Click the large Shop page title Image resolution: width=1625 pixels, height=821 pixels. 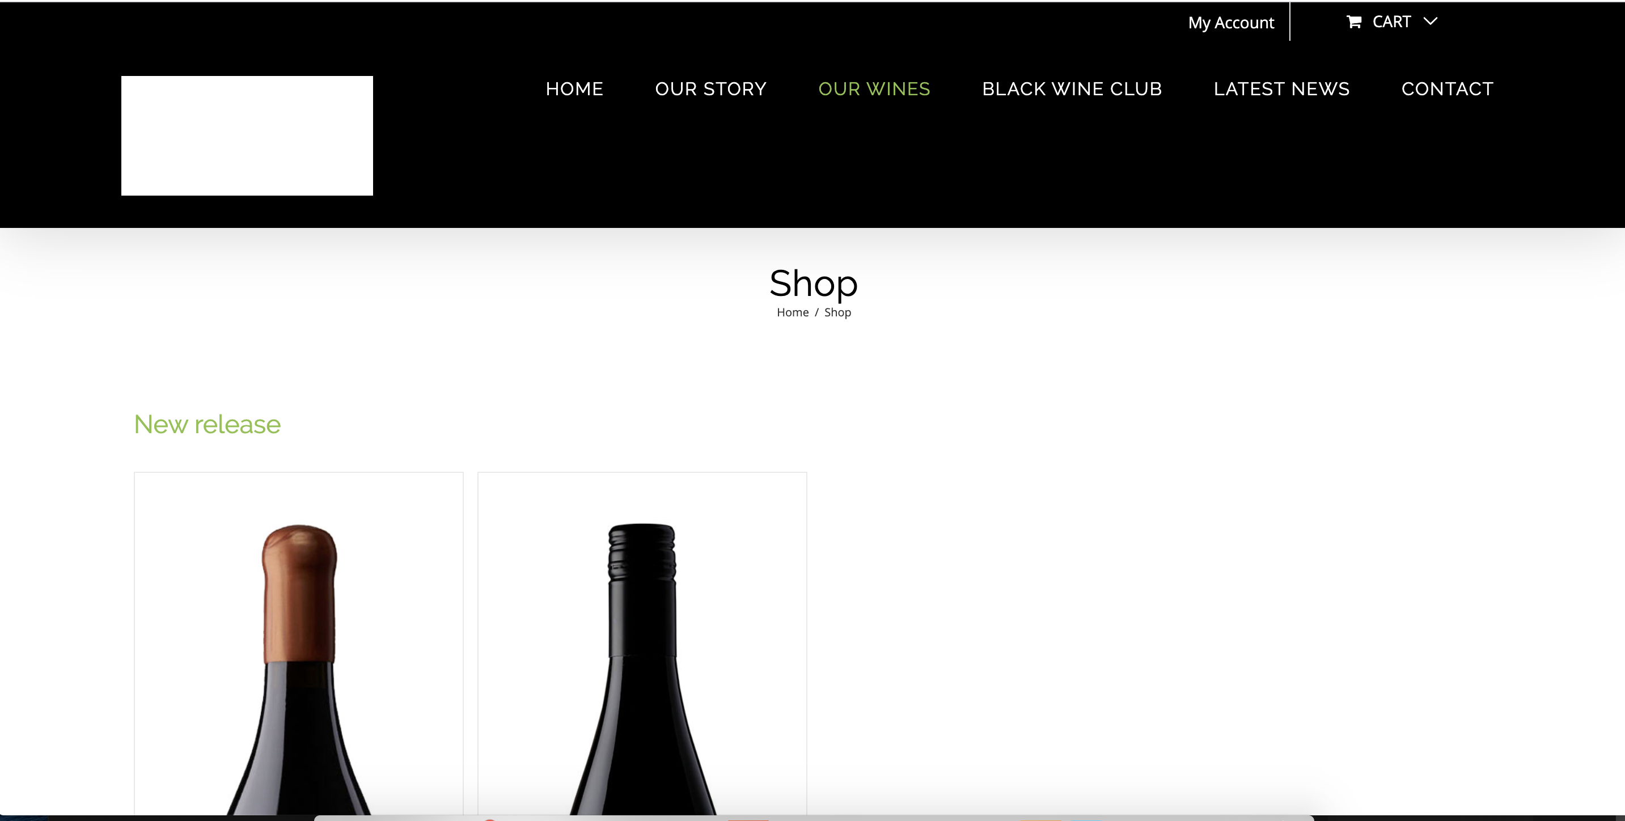point(813,283)
